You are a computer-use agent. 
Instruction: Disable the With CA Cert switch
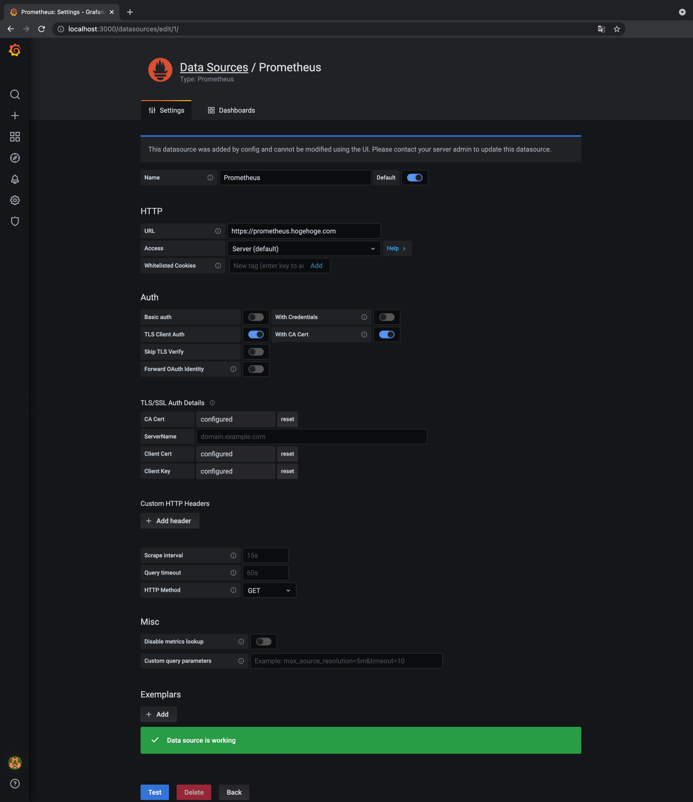point(387,335)
